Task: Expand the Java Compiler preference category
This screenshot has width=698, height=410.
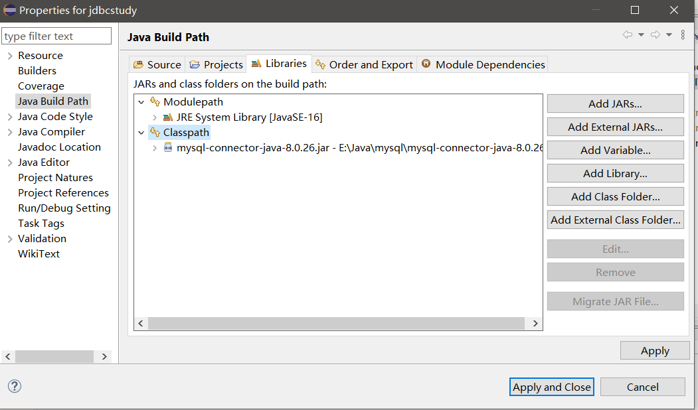Action: [10, 132]
